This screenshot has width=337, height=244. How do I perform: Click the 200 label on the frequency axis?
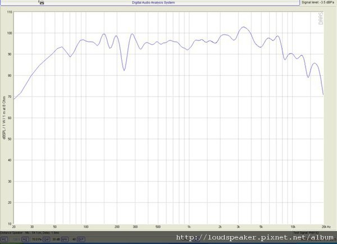pos(117,227)
